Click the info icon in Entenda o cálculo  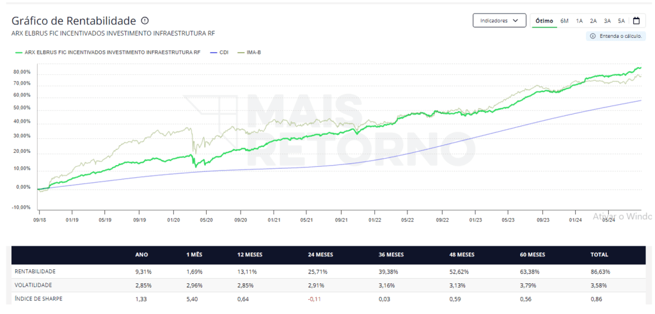point(593,36)
